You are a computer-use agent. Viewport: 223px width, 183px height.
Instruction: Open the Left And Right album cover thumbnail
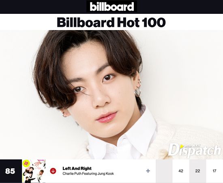[34, 171]
